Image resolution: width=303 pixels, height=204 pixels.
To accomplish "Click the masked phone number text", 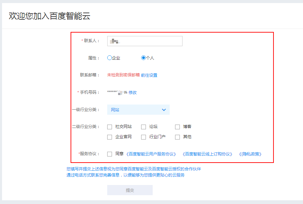I will 117,92.
